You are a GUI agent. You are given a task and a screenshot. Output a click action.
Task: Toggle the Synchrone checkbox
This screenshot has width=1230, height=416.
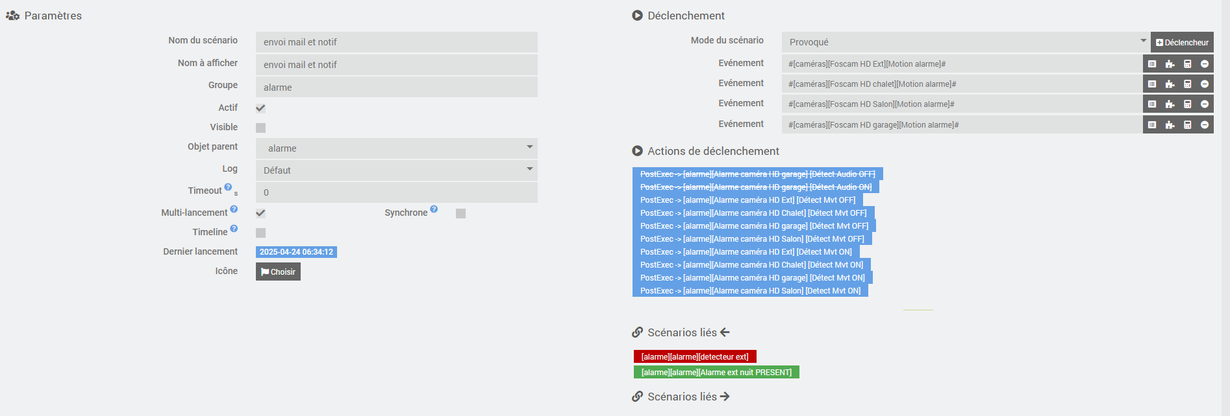pos(460,213)
